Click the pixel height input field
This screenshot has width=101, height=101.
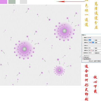click(x=91, y=42)
